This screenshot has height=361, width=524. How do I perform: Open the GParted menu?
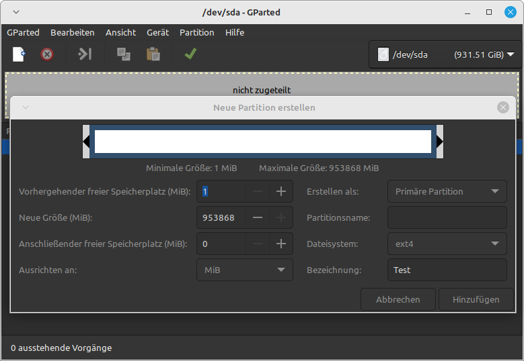(x=23, y=32)
